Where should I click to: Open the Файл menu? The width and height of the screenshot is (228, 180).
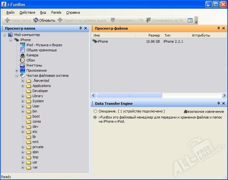click(x=10, y=12)
